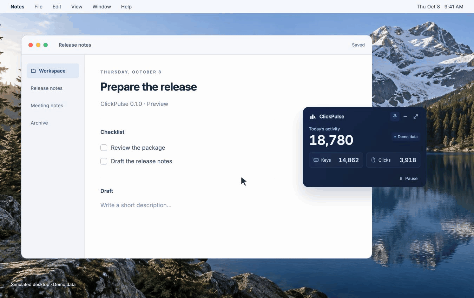Check the Review the package checkbox

coord(104,148)
